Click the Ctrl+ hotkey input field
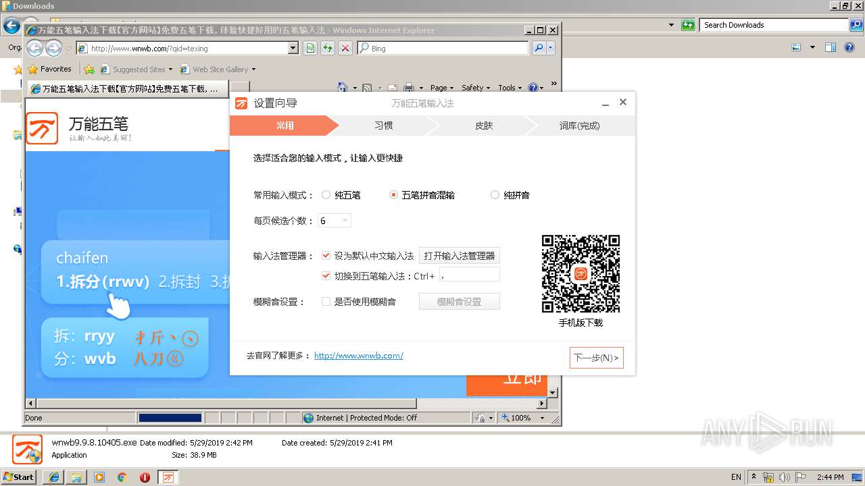This screenshot has width=865, height=486. 470,274
